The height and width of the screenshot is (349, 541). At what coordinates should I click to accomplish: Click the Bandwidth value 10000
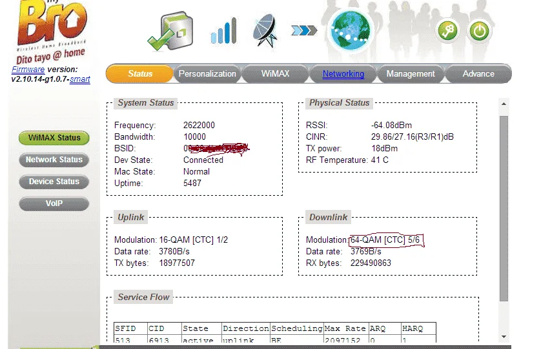tap(194, 137)
